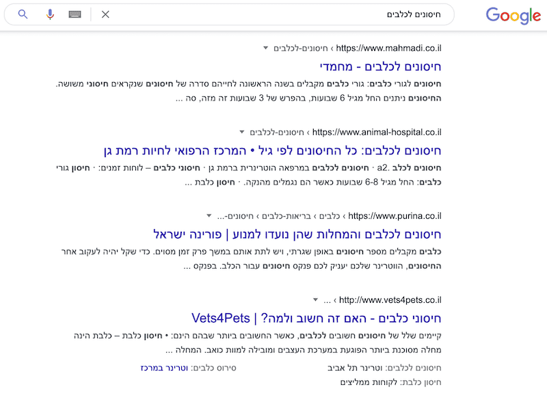Follow the וטרינר במרכז sitelink
The image size is (547, 402).
pyautogui.click(x=164, y=368)
